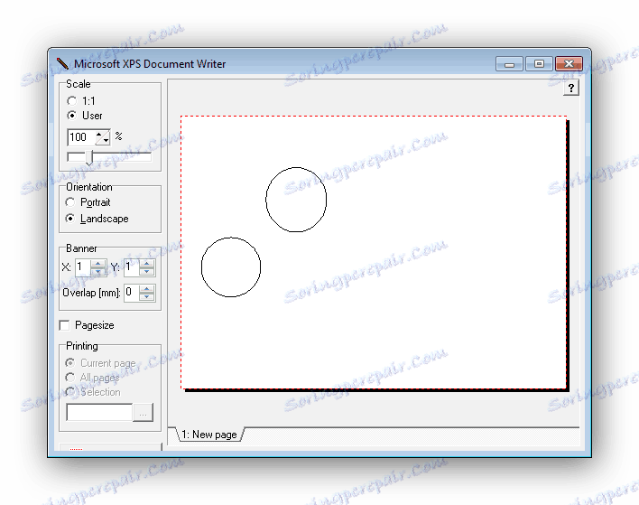This screenshot has height=505, width=639.
Task: Click the lower left circle in the preview
Action: pyautogui.click(x=231, y=267)
